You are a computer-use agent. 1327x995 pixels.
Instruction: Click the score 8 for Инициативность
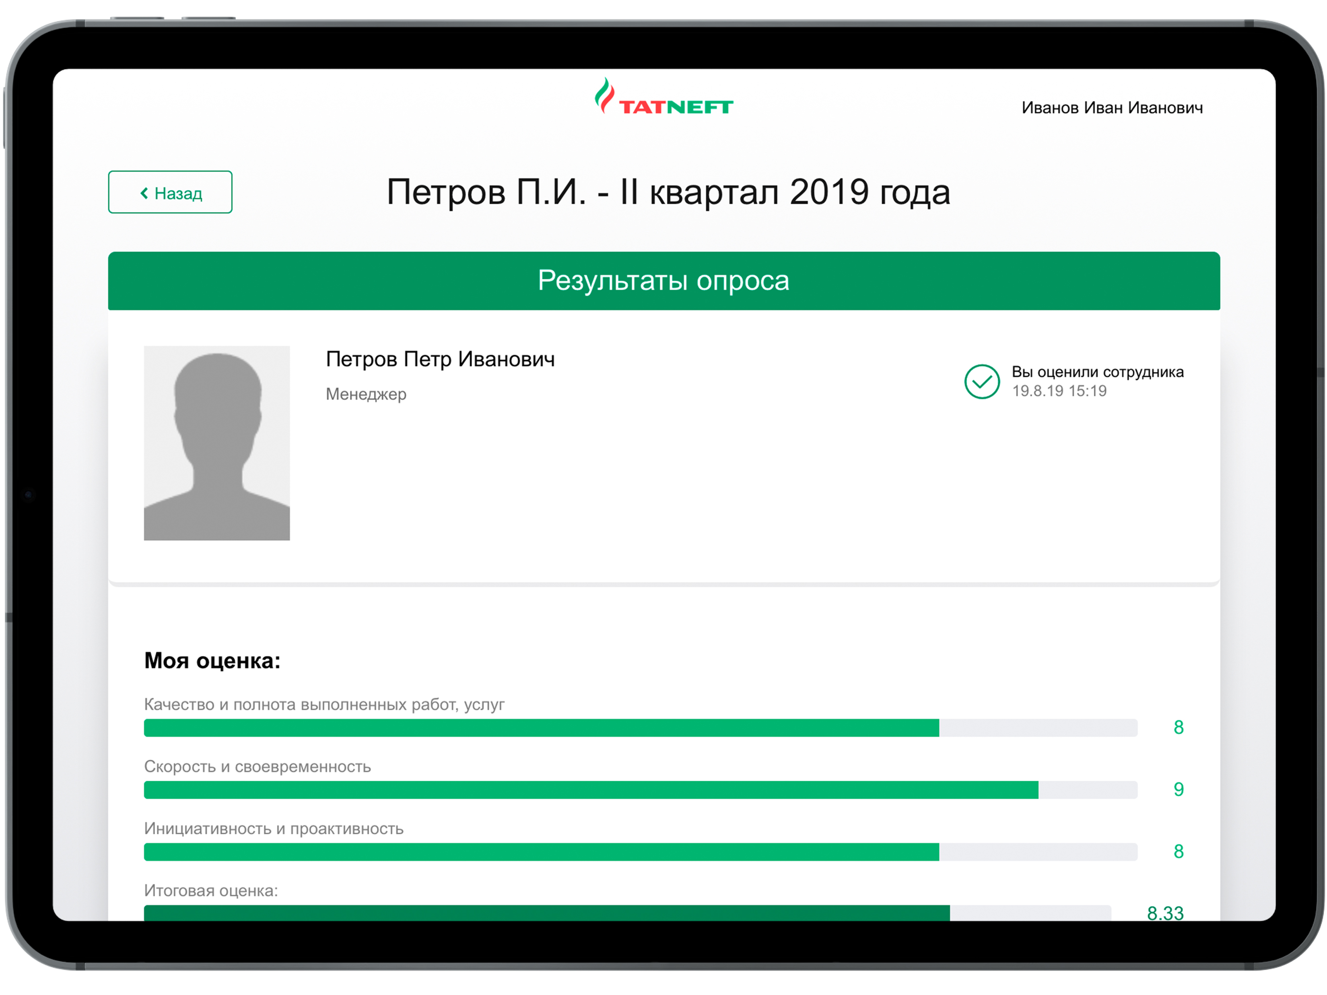coord(1178,852)
